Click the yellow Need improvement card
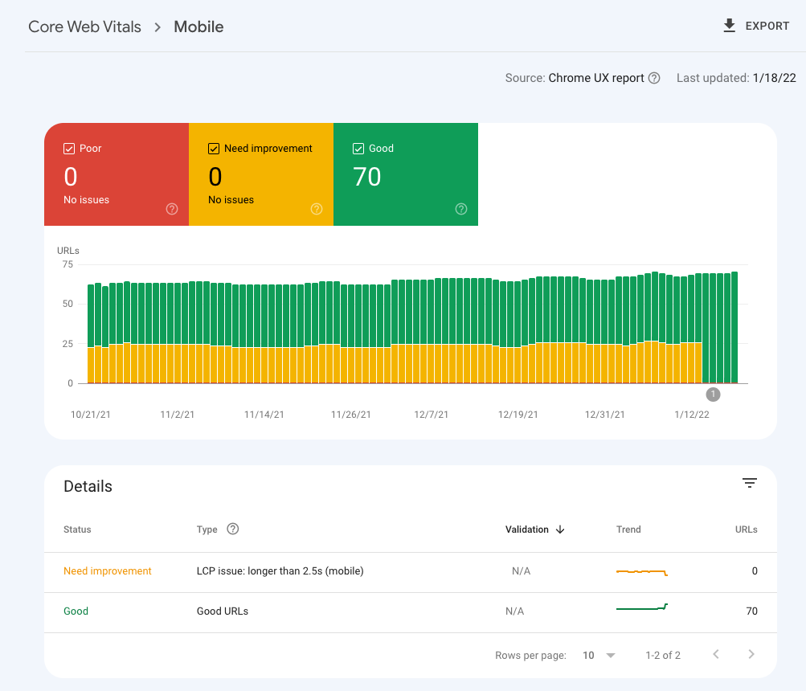The height and width of the screenshot is (691, 806). pyautogui.click(x=261, y=174)
